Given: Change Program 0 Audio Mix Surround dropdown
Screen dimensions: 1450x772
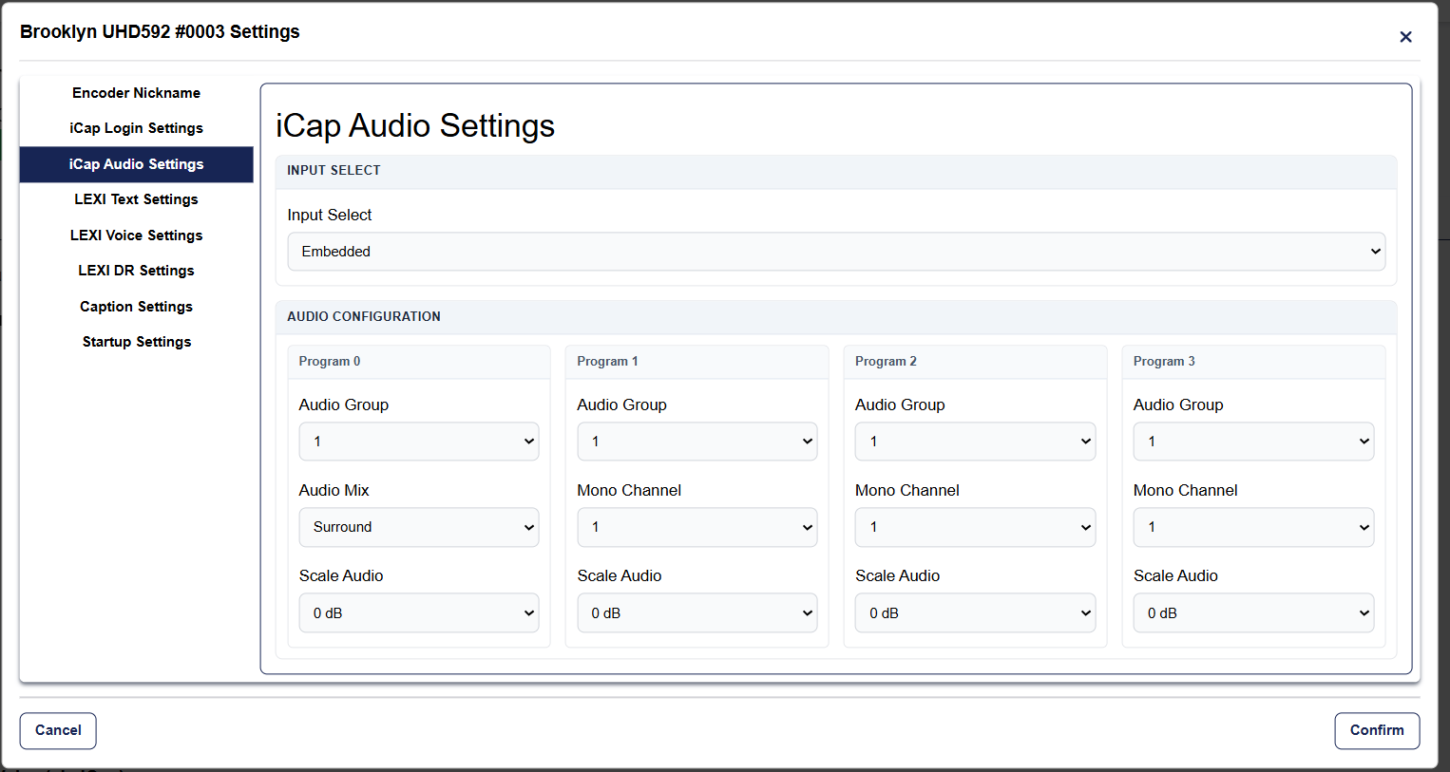Looking at the screenshot, I should [x=419, y=527].
